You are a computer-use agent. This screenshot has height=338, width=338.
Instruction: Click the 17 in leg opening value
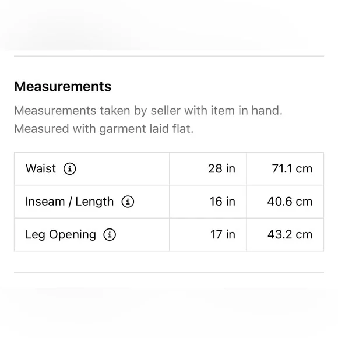(223, 234)
